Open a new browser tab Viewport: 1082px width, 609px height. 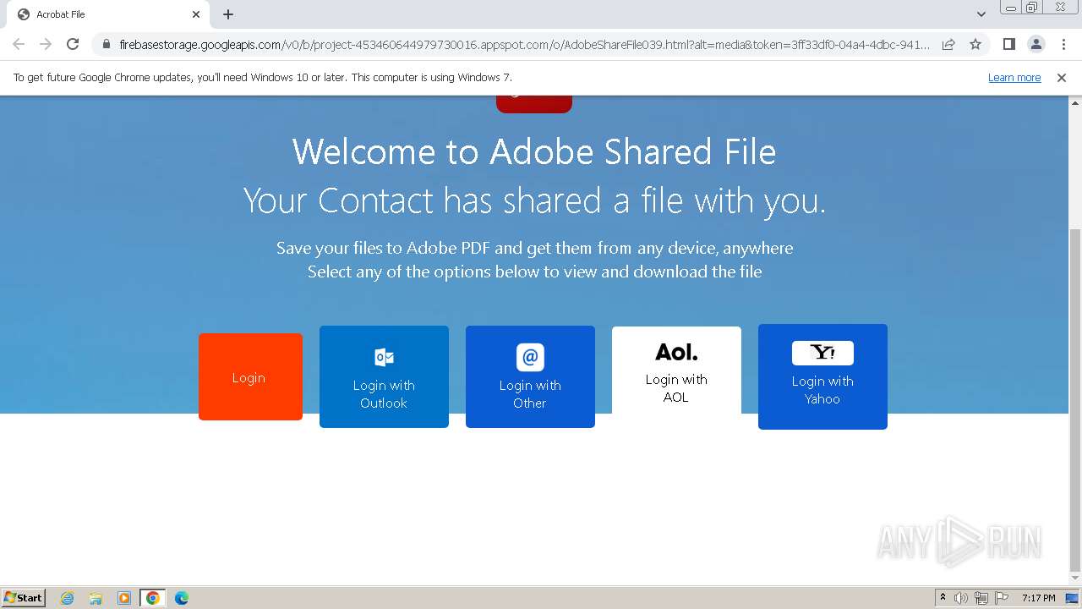click(228, 14)
